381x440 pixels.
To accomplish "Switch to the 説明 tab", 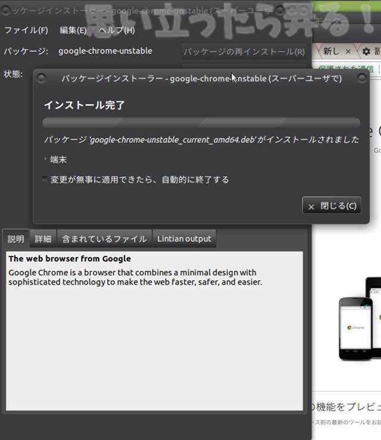I will click(x=15, y=239).
